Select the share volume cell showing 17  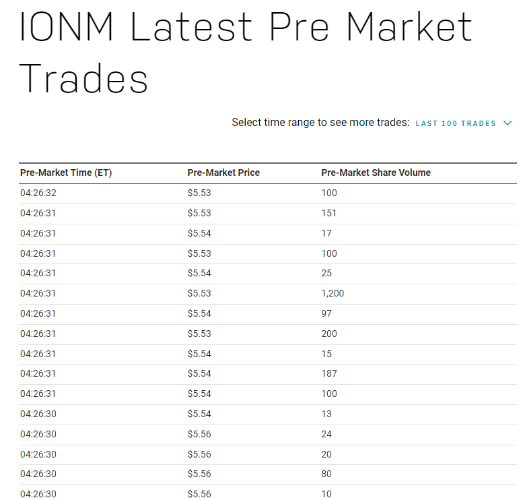coord(326,234)
